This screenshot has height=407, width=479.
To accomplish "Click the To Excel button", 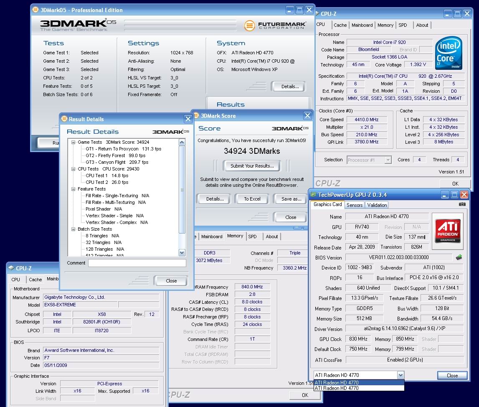I will (x=252, y=199).
